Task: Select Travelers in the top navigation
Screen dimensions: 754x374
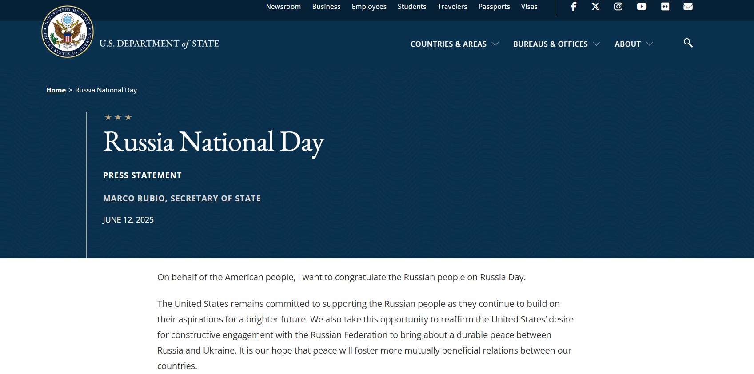Action: coord(452,7)
